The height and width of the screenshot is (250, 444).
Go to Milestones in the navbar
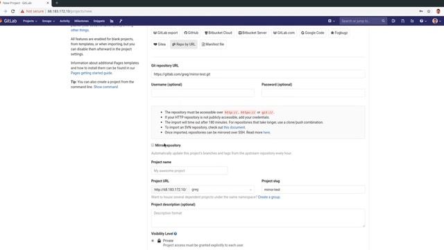click(81, 21)
